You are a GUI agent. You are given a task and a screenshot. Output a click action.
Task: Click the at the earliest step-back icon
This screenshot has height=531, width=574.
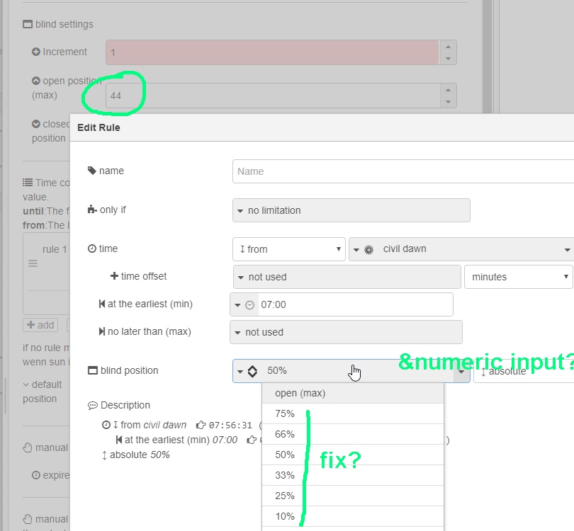pos(102,304)
